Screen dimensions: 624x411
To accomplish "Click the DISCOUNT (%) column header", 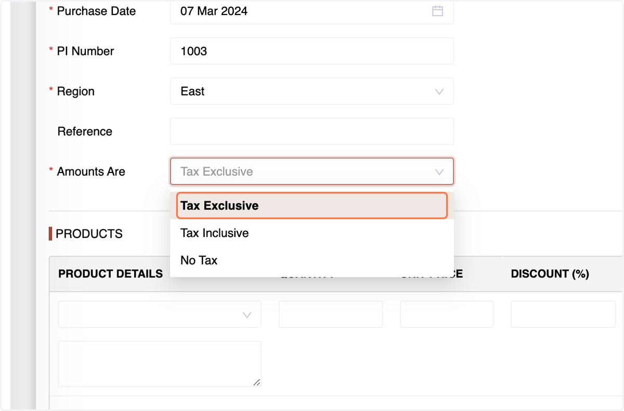I will (x=550, y=274).
